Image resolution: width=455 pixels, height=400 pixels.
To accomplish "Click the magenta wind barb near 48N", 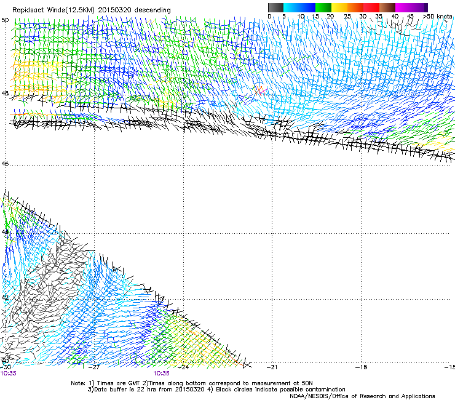I will point(263,90).
